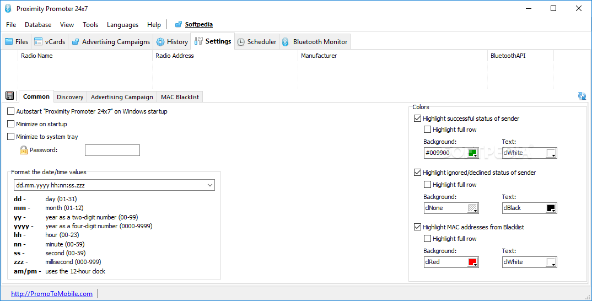Open clWhite text color dropdown for successful status
Image resolution: width=592 pixels, height=301 pixels.
pos(551,153)
